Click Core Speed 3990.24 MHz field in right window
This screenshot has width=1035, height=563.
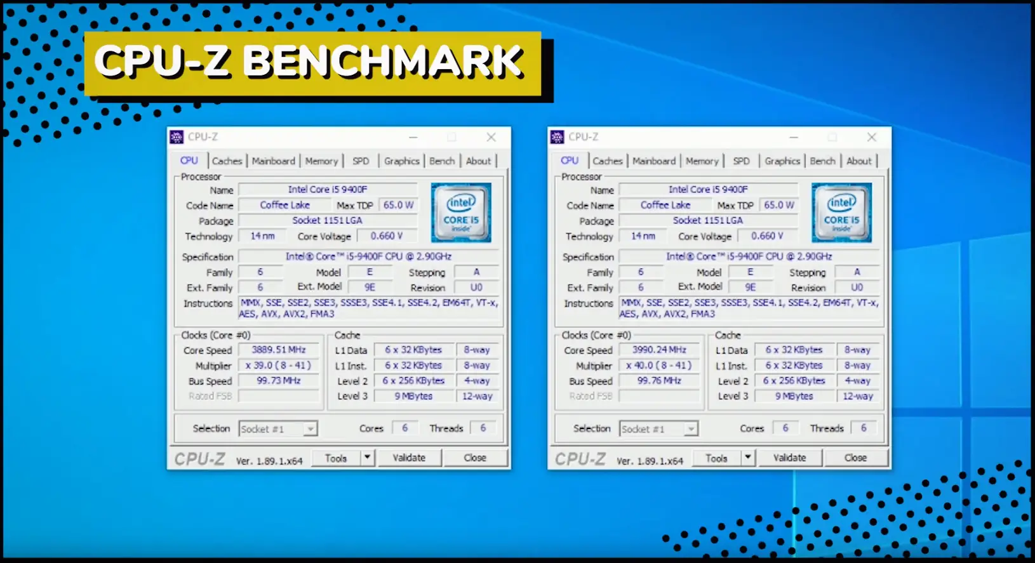pos(659,350)
